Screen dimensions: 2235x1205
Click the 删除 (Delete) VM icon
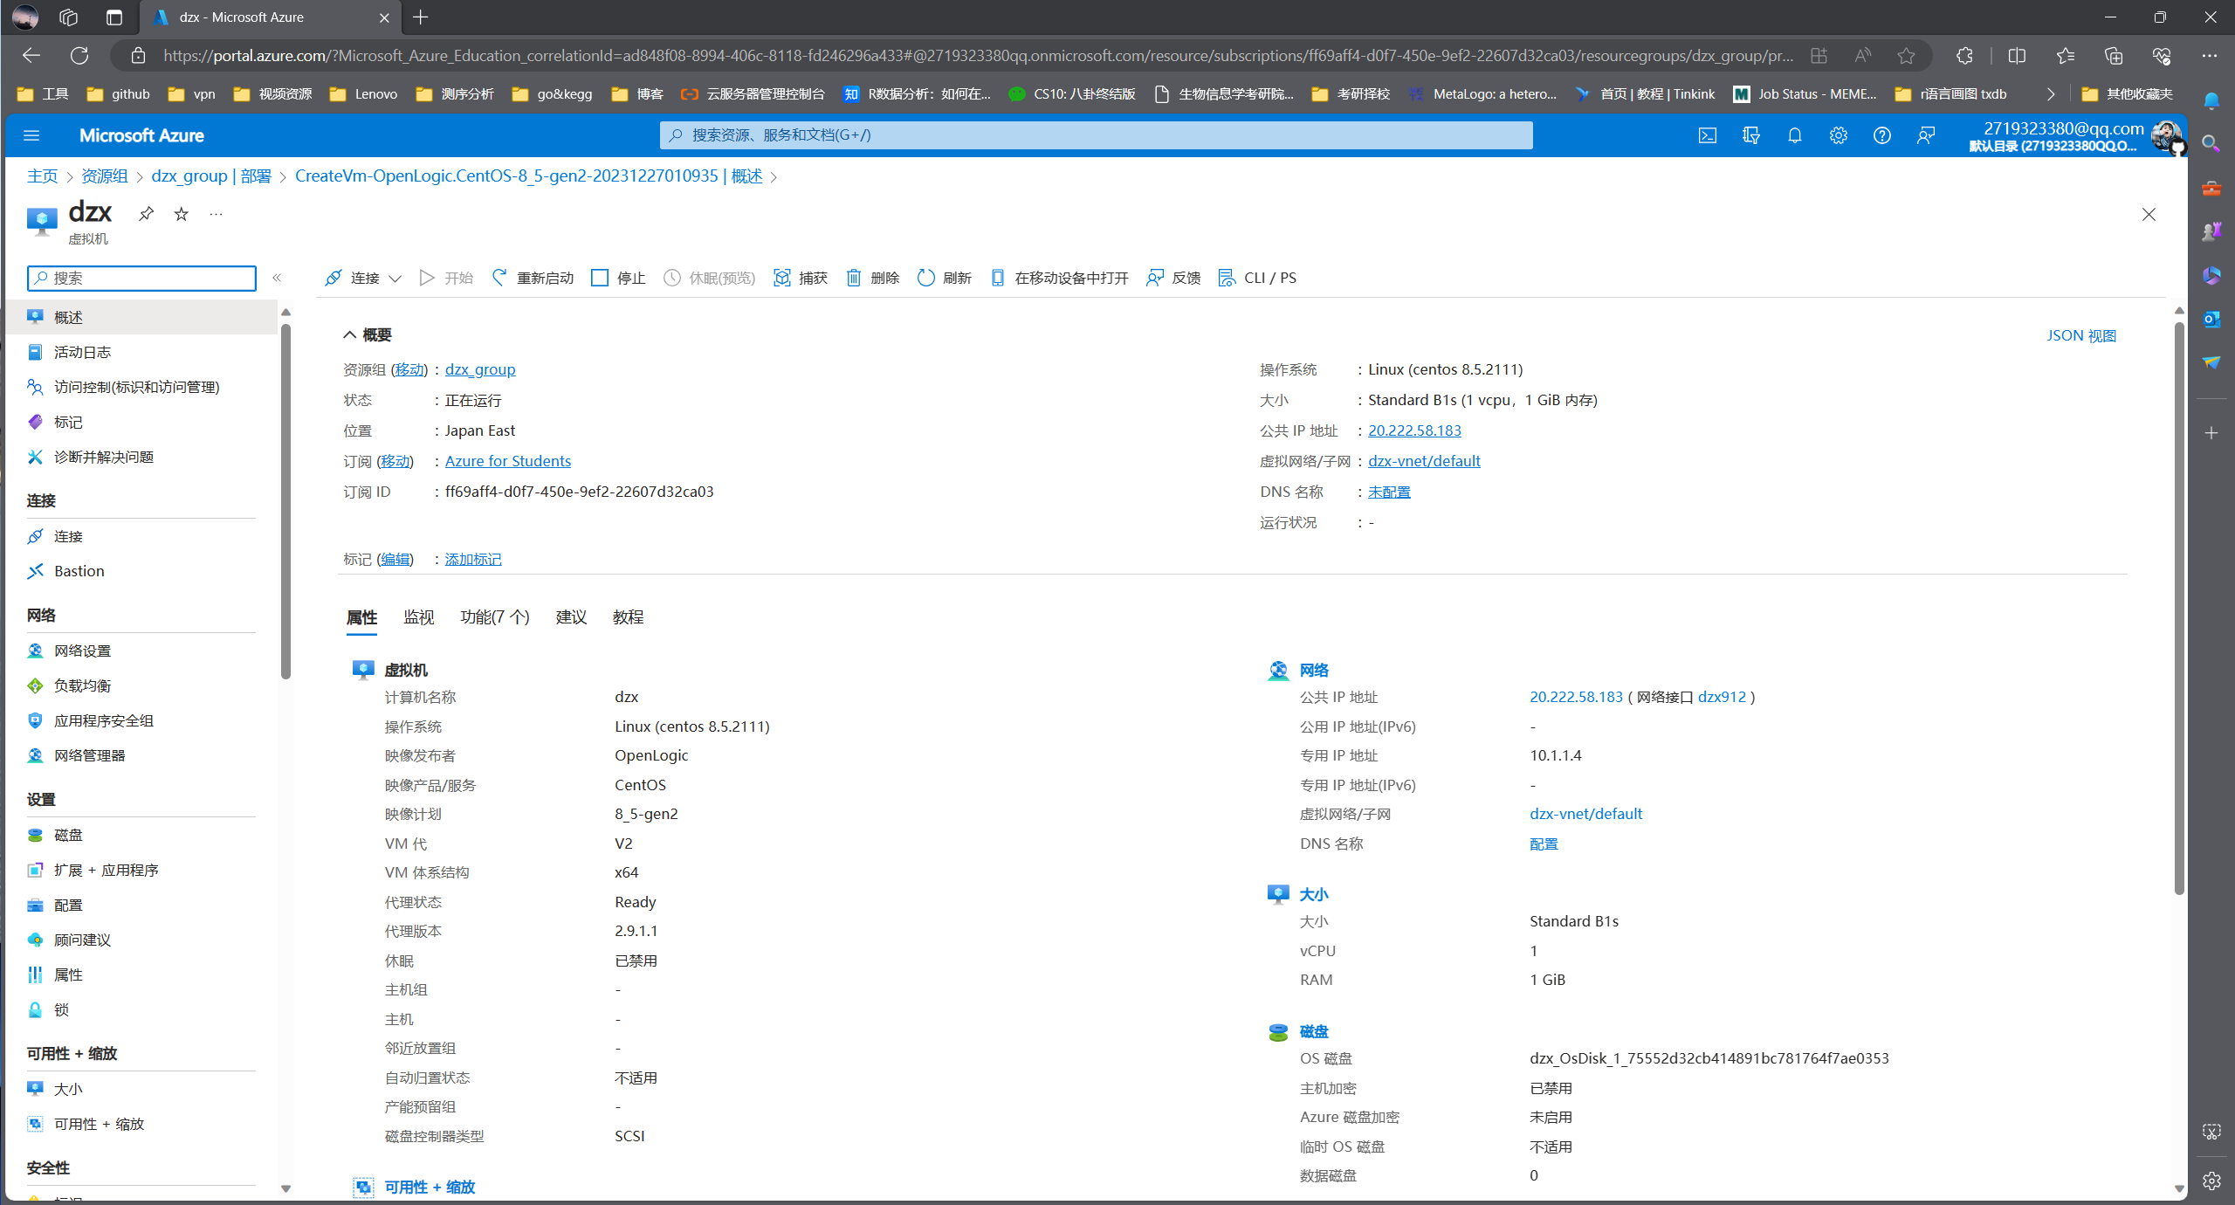click(856, 277)
